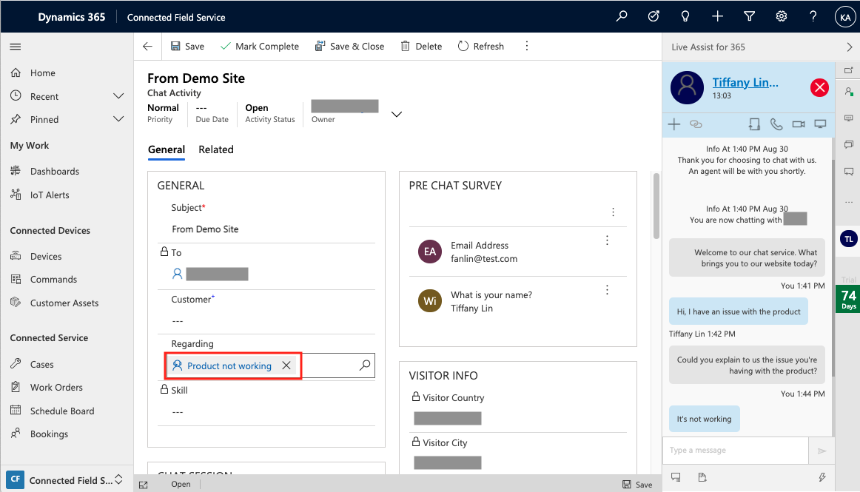Switch area with Connected Field Service selector
This screenshot has width=860, height=492.
click(67, 480)
